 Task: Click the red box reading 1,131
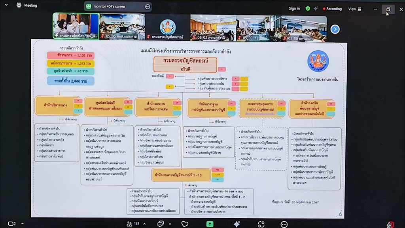pos(71,55)
